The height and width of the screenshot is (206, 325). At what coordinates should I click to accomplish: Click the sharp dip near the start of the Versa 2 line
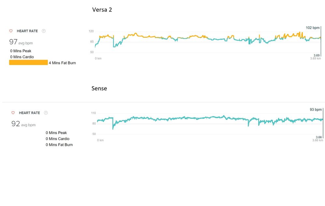click(114, 46)
